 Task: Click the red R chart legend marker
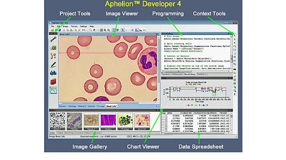pos(188,105)
